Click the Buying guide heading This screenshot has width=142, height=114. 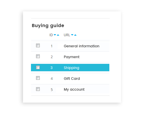pyautogui.click(x=48, y=26)
